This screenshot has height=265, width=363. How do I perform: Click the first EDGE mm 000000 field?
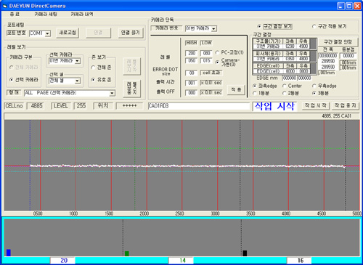point(290,78)
